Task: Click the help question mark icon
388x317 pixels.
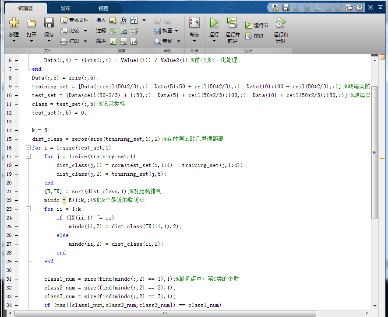Action: click(360, 8)
